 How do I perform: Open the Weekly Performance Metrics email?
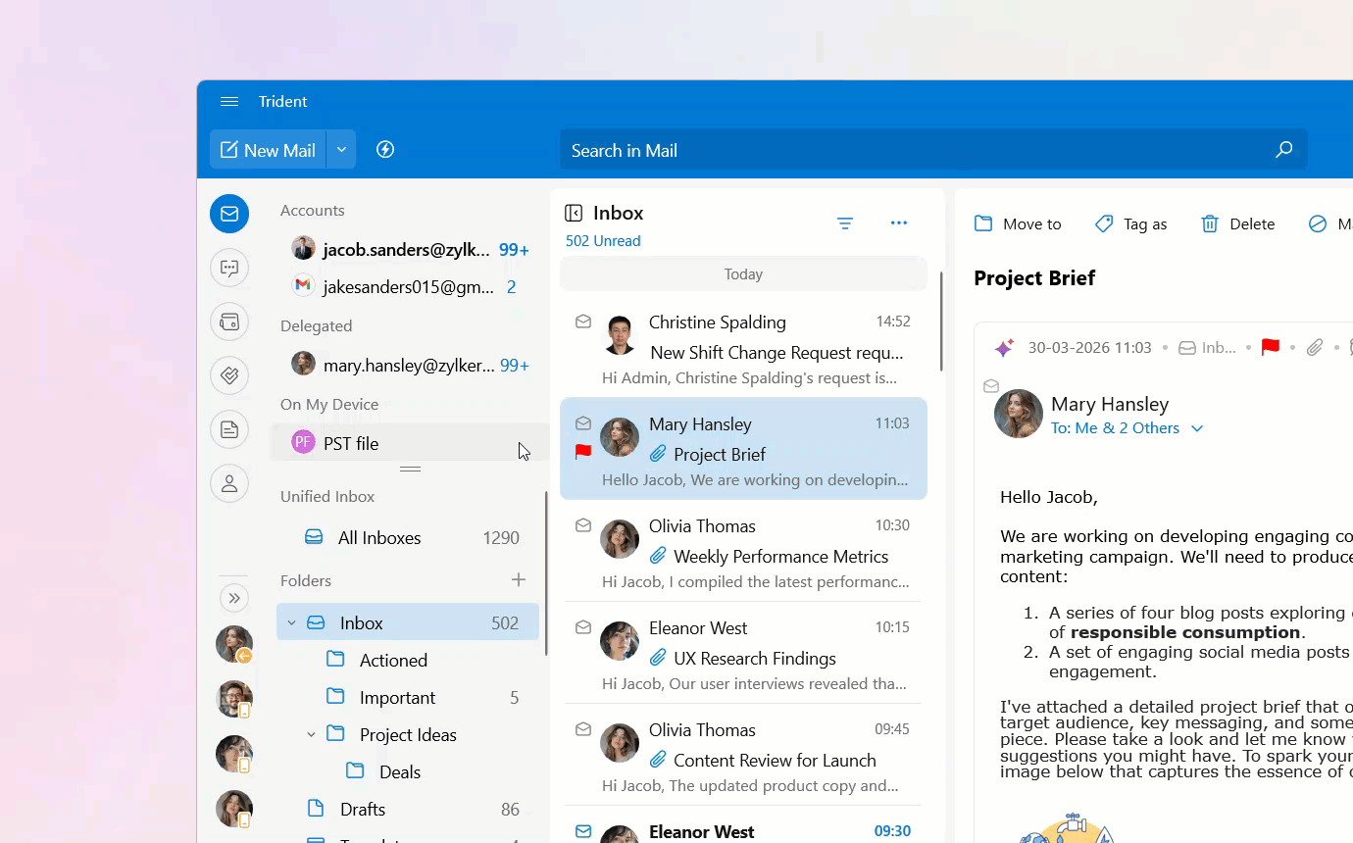pos(743,551)
